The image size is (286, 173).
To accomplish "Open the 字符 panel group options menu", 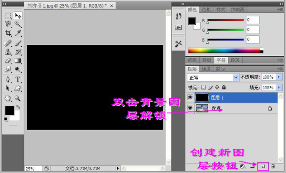I will point(280,60).
